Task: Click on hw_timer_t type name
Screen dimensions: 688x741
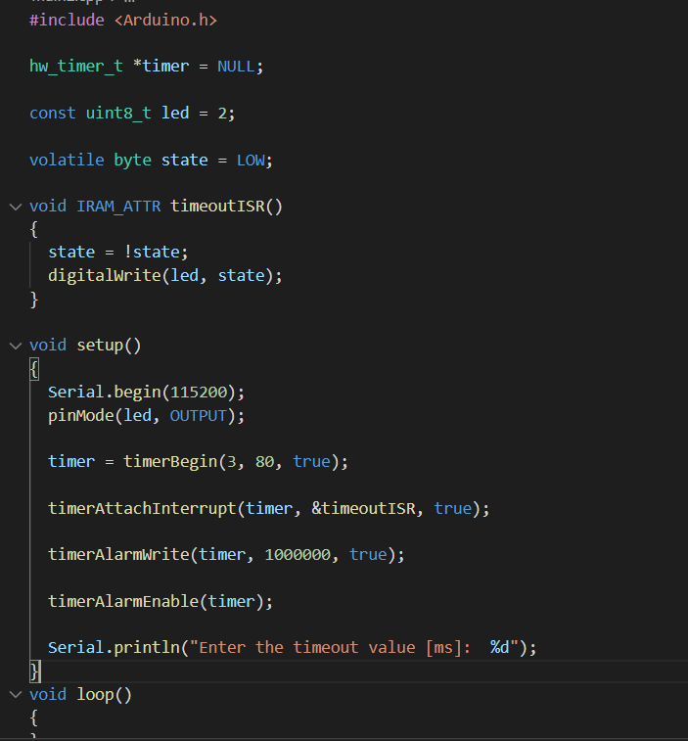Action: click(x=76, y=67)
